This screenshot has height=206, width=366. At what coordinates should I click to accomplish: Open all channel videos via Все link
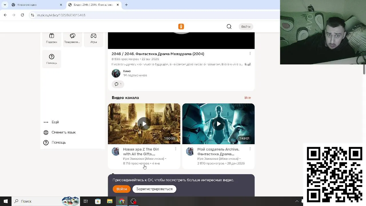(248, 98)
